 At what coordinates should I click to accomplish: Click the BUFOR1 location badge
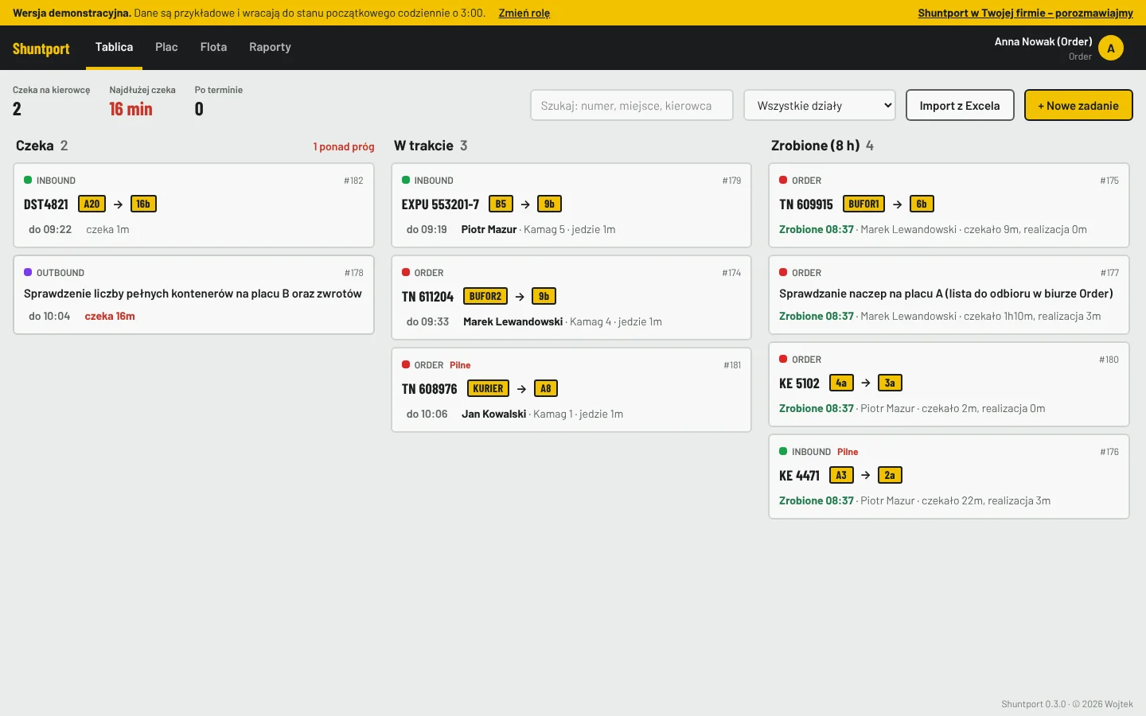click(863, 204)
